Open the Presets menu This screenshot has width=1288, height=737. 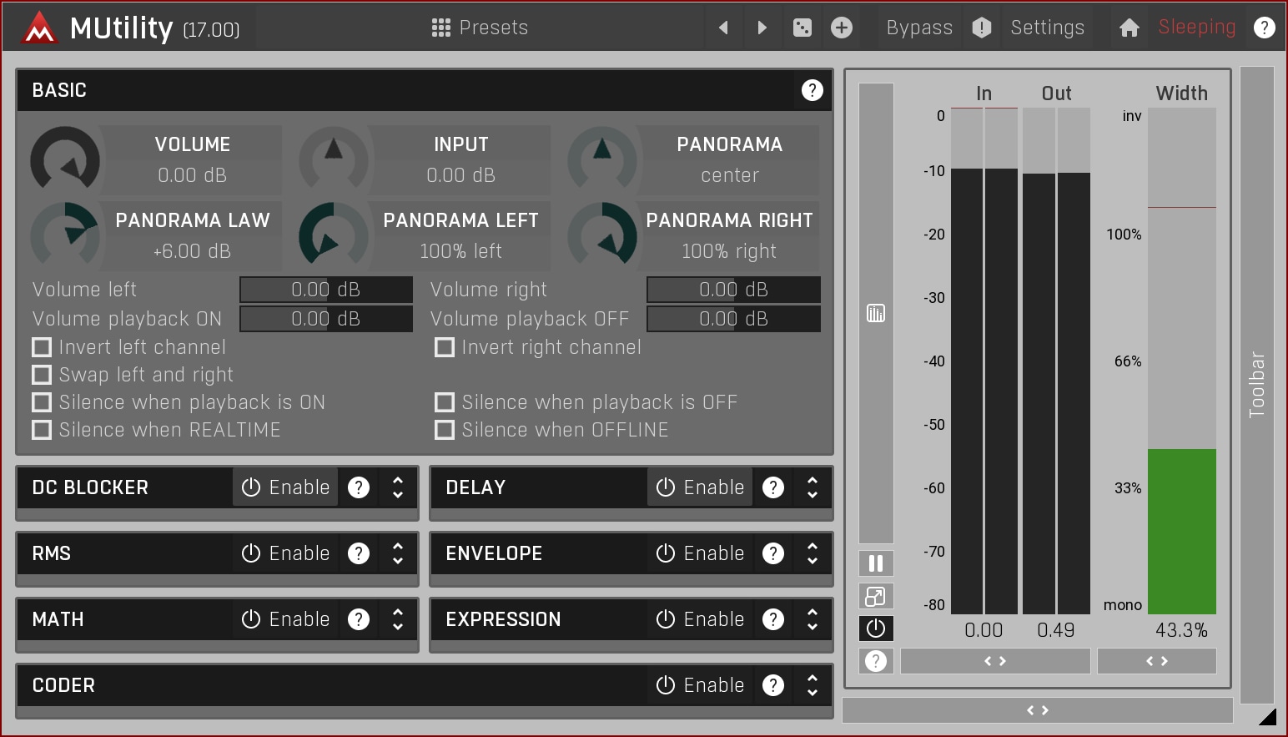tap(480, 28)
